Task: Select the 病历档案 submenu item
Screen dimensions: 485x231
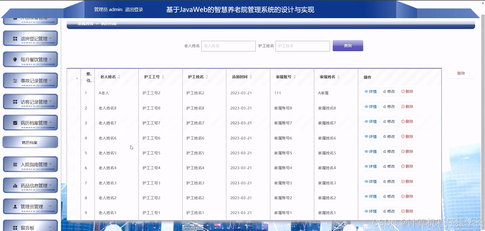Action: [x=30, y=142]
